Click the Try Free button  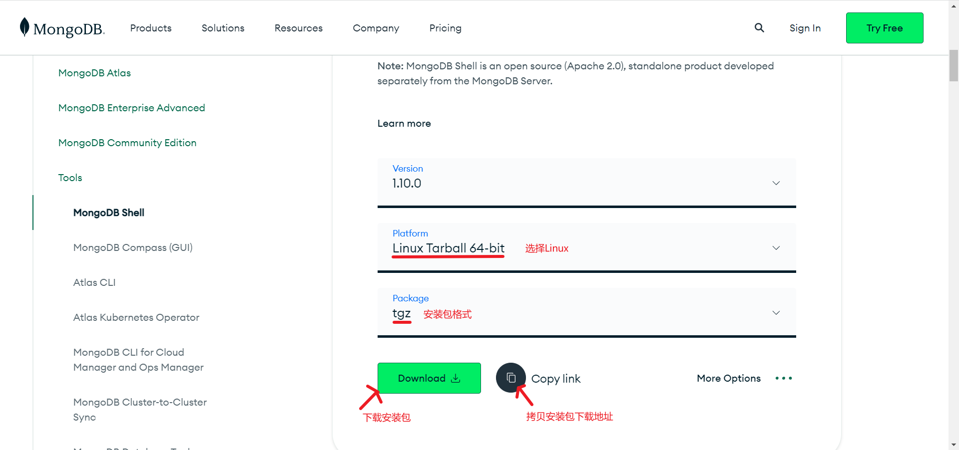(x=885, y=28)
